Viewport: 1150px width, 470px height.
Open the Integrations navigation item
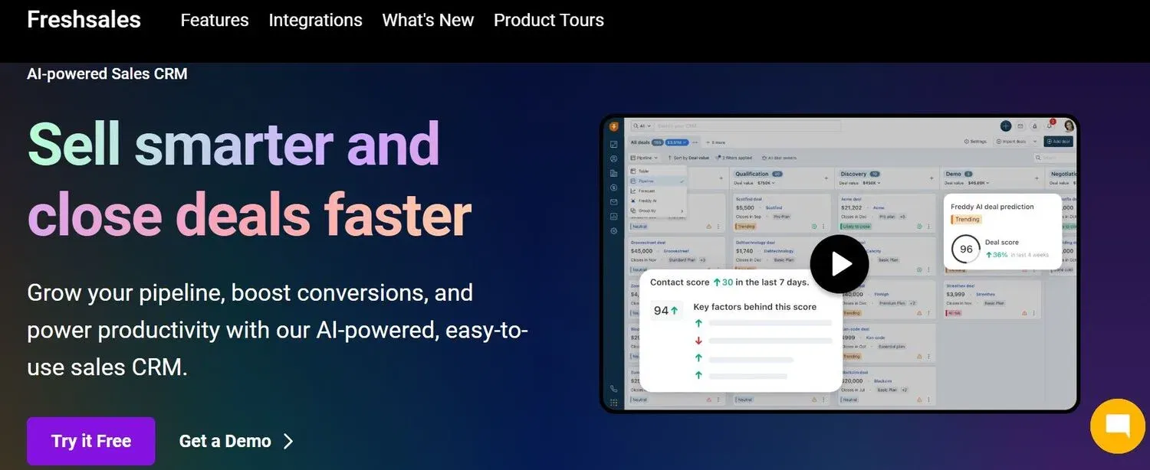315,20
